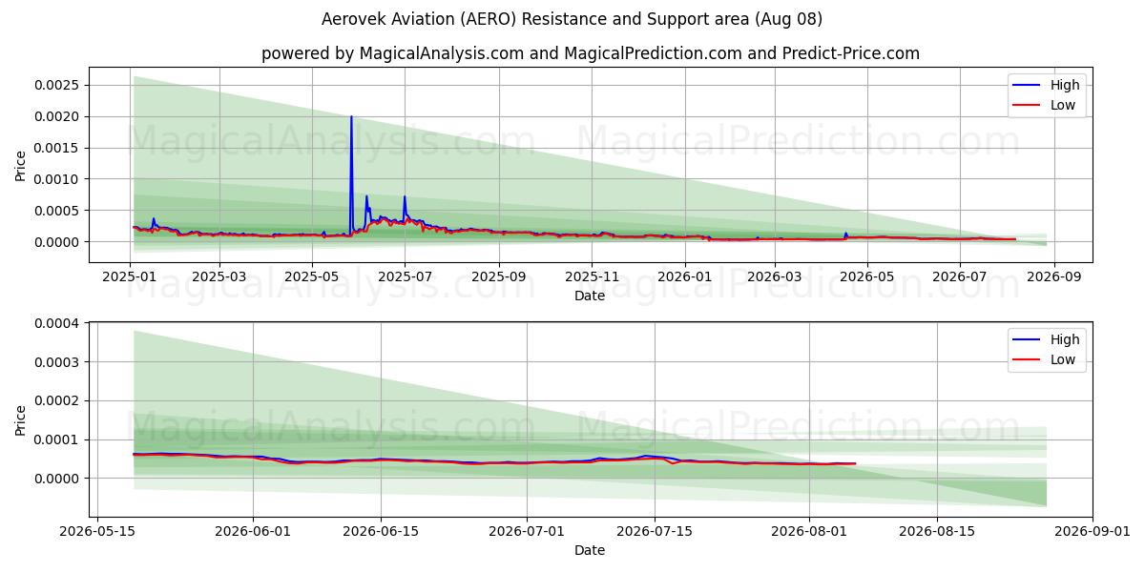This screenshot has height=572, width=1145.
Task: Click the 2026-08-01 tick label in bottom chart
Action: 809,532
